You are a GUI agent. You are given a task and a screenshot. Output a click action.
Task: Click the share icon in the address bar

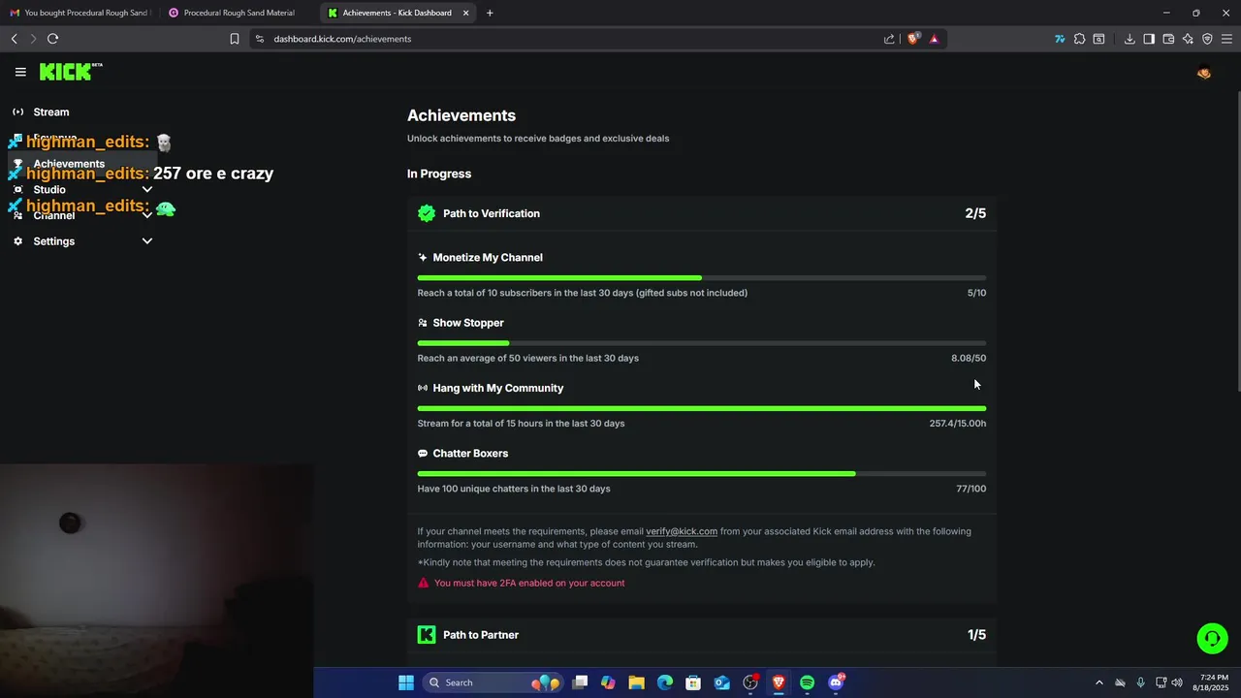[889, 39]
